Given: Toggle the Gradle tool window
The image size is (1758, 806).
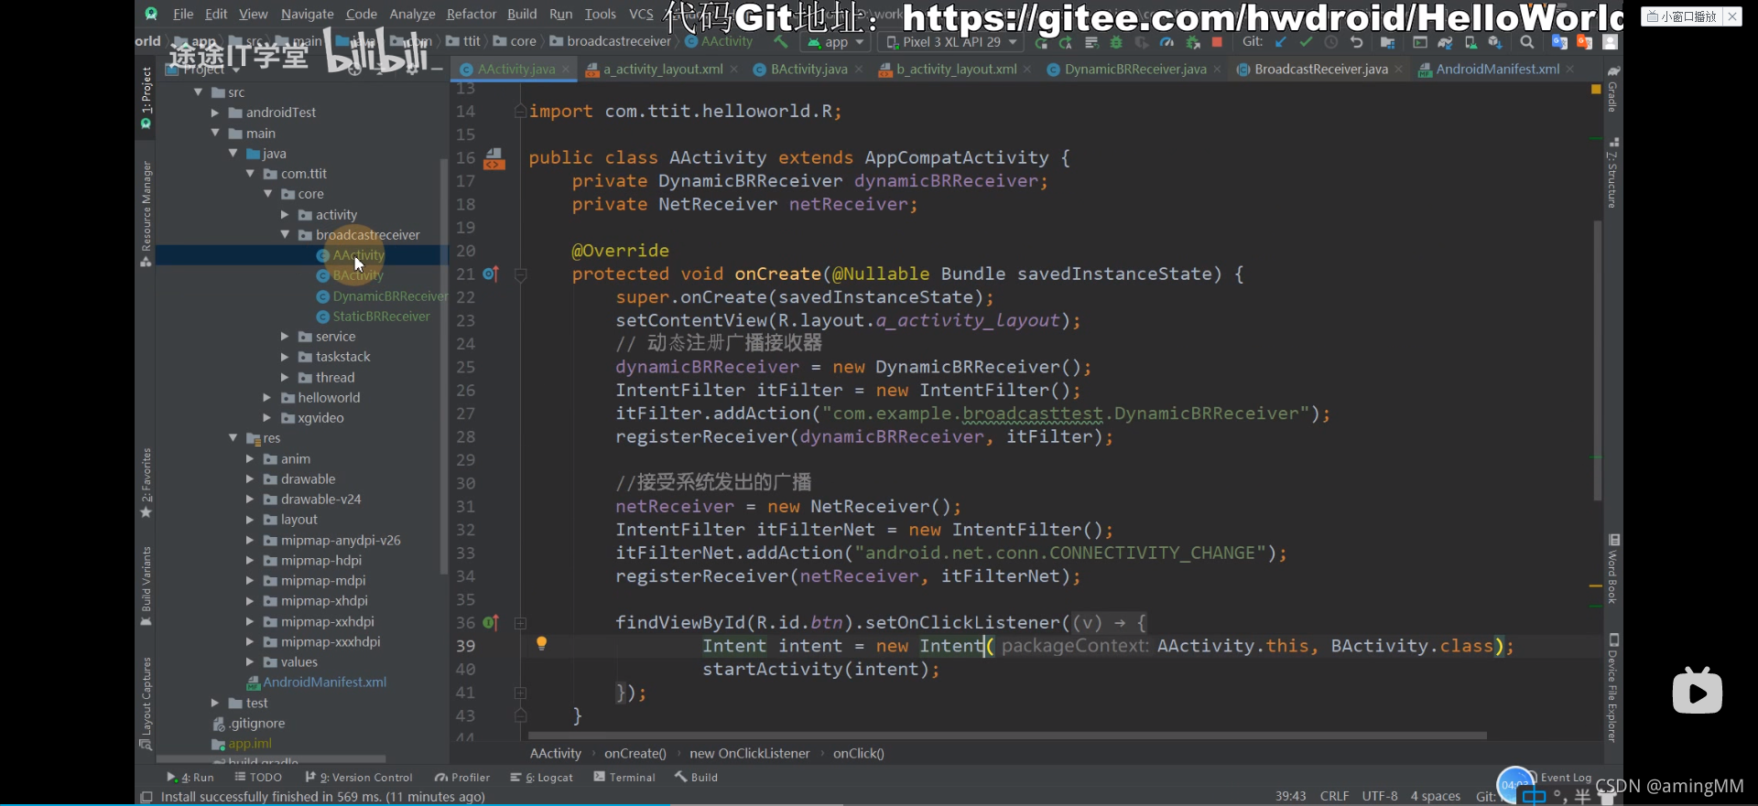Looking at the screenshot, I should [x=1613, y=90].
